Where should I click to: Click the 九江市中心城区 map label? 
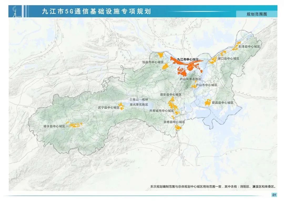click(188, 59)
